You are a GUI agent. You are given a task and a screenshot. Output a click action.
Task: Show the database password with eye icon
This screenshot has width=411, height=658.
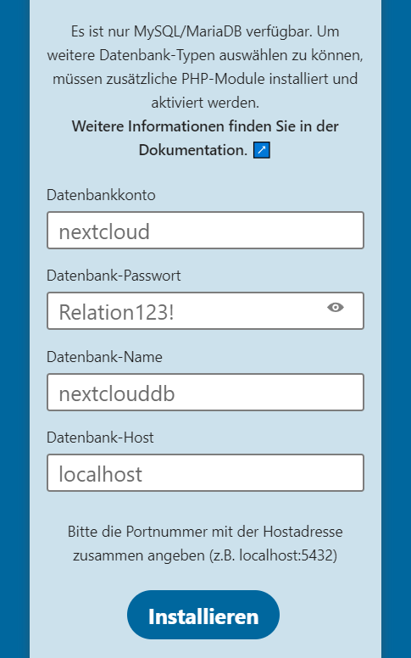pos(335,308)
